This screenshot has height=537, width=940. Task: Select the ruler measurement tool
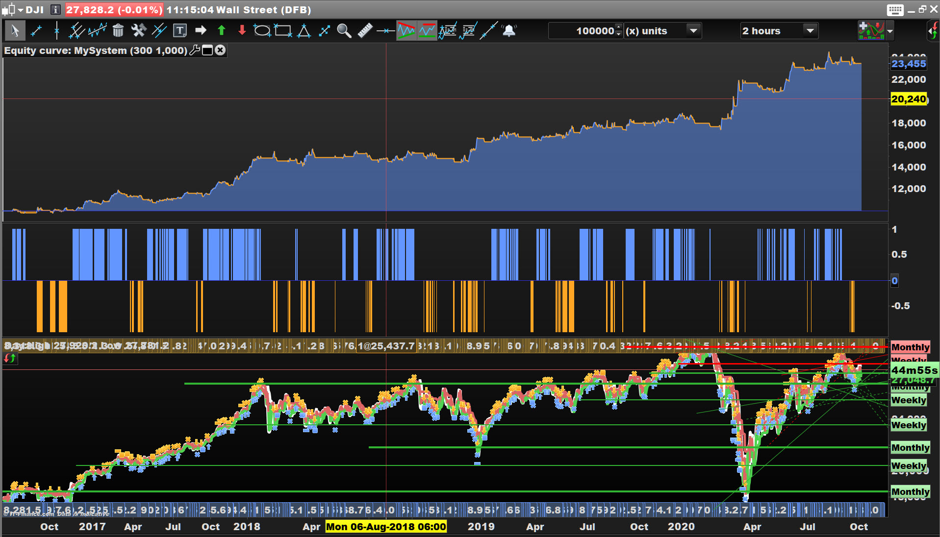click(x=365, y=31)
